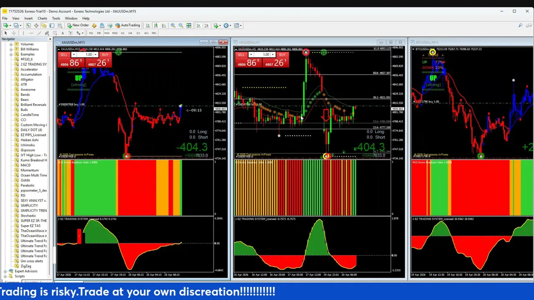Switch chart to candlestick mode
This screenshot has width=534, height=300.
click(x=156, y=25)
